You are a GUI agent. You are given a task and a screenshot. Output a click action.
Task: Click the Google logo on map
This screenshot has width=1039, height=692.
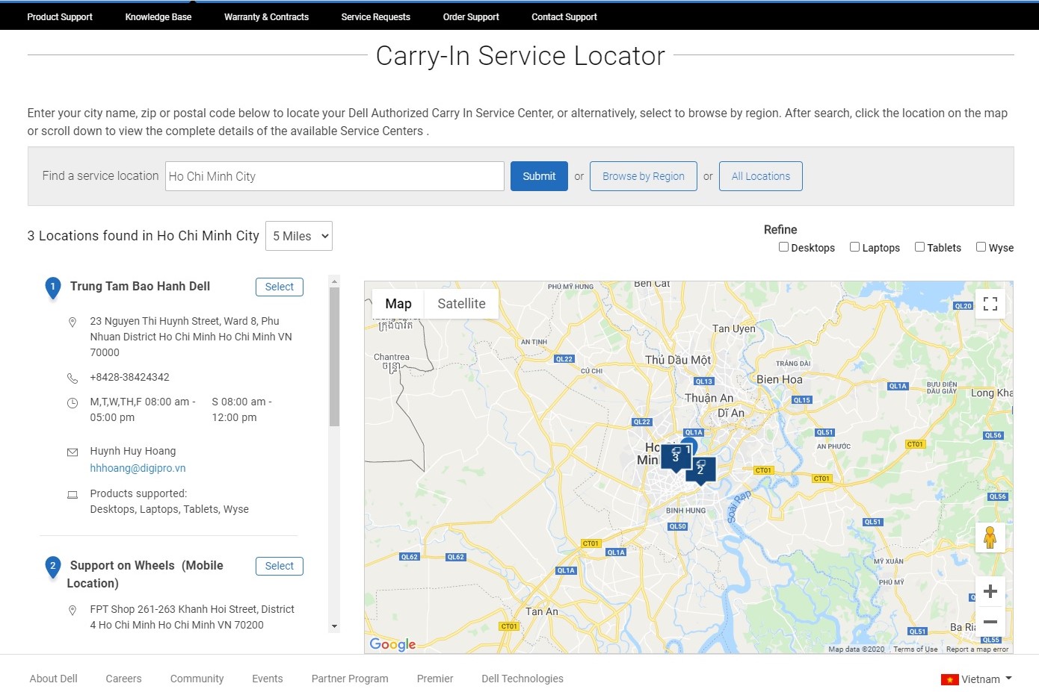392,644
